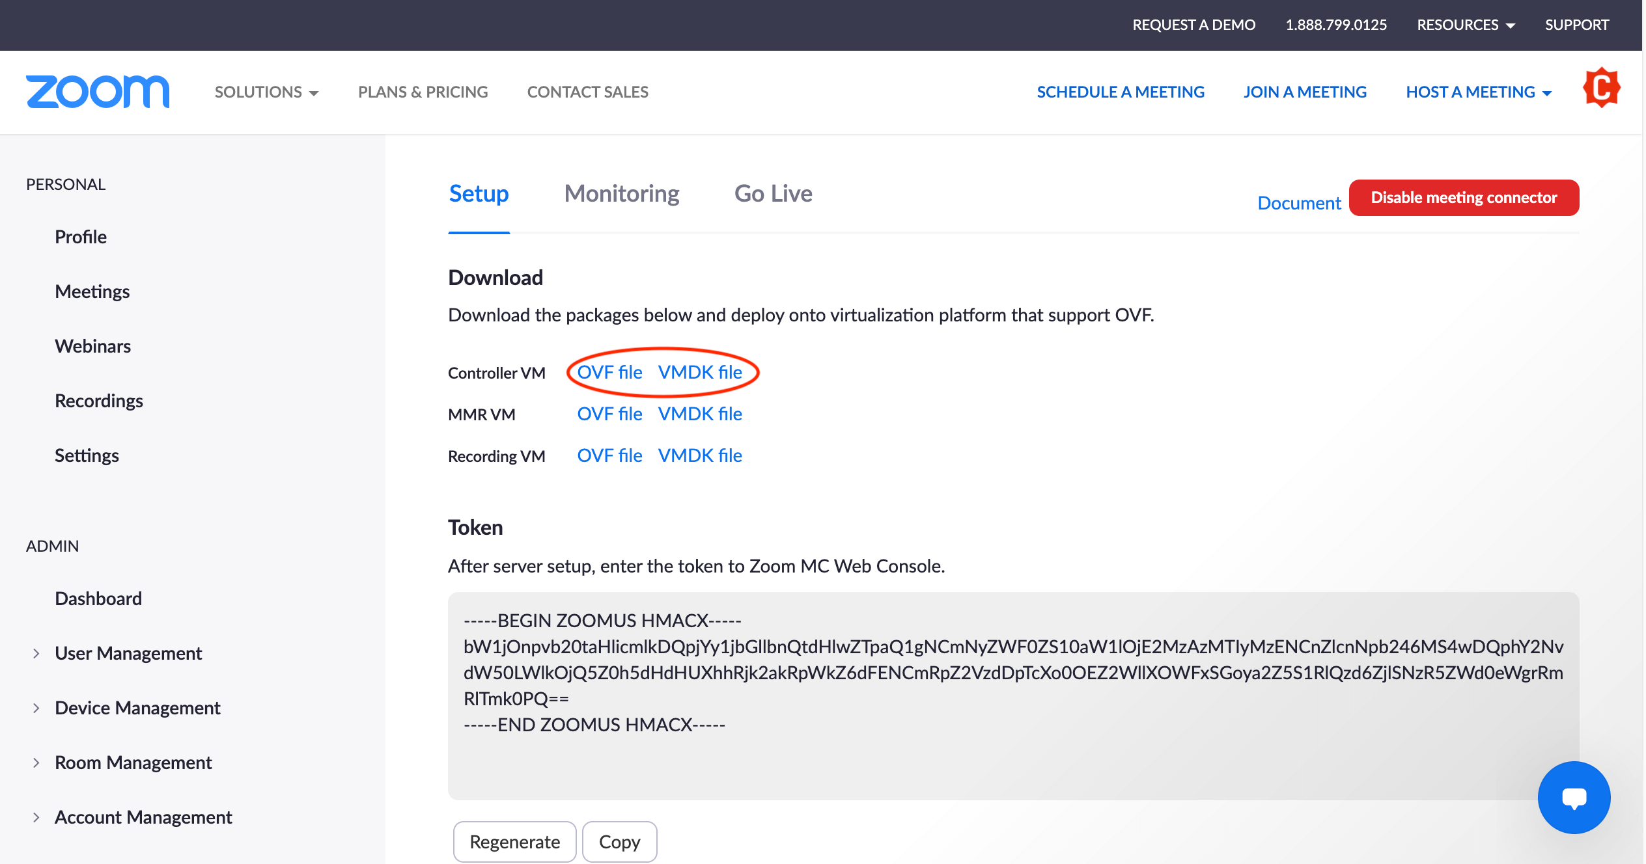Open Contact Sales page
Image resolution: width=1646 pixels, height=864 pixels.
point(587,92)
